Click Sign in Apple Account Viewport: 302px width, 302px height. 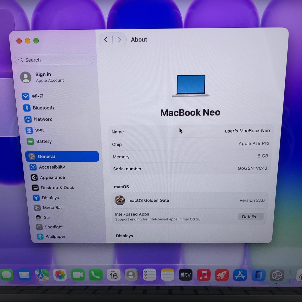pos(42,77)
